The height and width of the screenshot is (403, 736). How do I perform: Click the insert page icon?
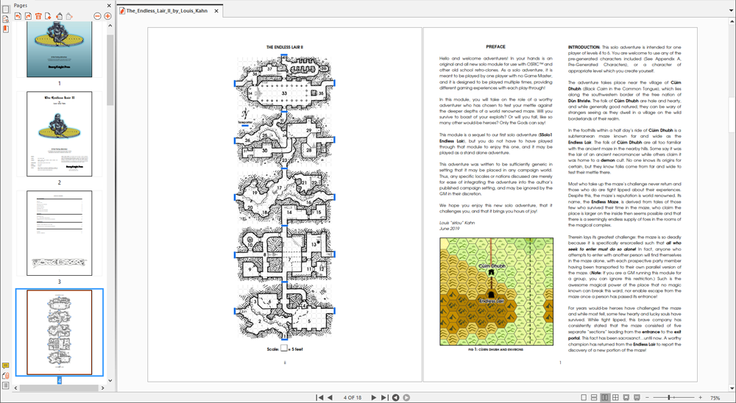49,16
